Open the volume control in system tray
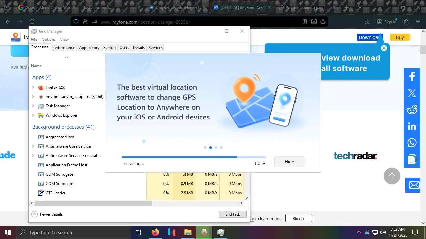The width and height of the screenshot is (426, 239). tap(383, 232)
